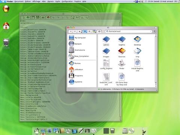Open the Trash icon on the desktop
Viewport: 180px width, 135px height.
click(6, 42)
